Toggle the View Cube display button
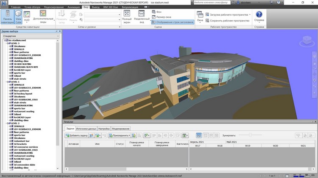Viewport: 318px width, 178px height. 18,17
